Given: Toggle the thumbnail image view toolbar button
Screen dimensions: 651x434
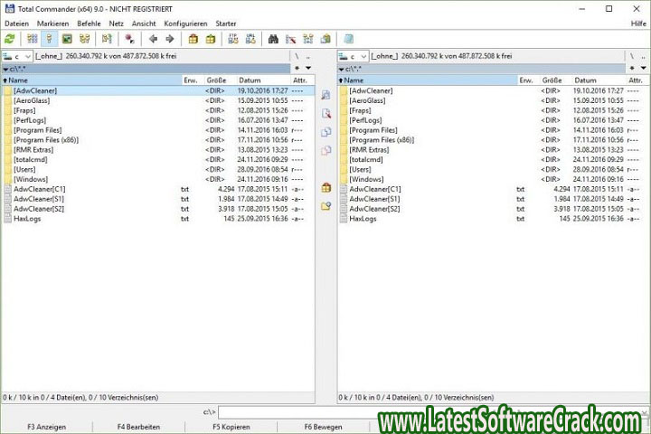Looking at the screenshot, I should coord(67,39).
